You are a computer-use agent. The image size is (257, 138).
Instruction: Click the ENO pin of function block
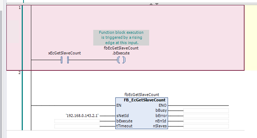click(163, 105)
